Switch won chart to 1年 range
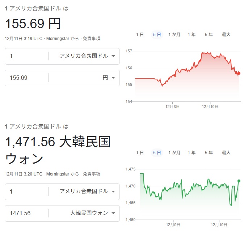The height and width of the screenshot is (238, 244). click(192, 153)
